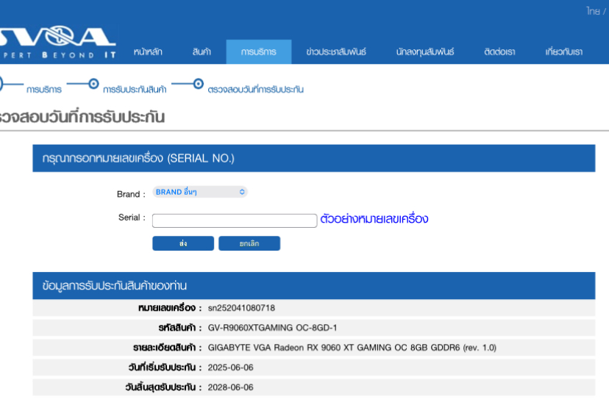Click the circle icon before การบริการ breadcrumb
609x416 pixels.
(2, 84)
